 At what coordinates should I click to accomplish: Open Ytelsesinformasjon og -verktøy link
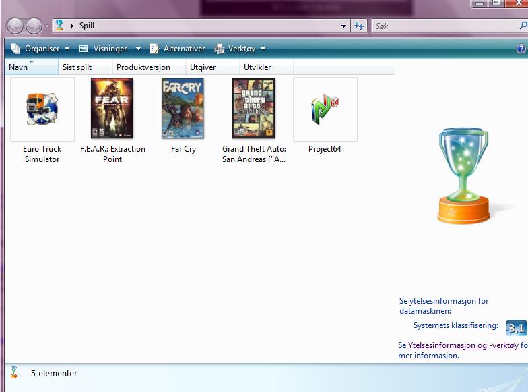tap(463, 345)
